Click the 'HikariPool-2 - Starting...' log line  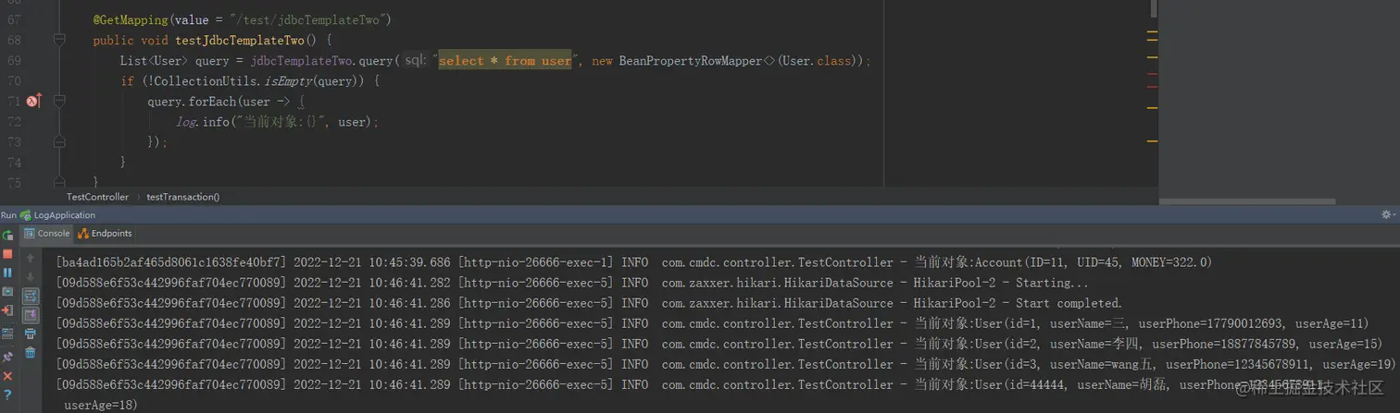tap(572, 283)
